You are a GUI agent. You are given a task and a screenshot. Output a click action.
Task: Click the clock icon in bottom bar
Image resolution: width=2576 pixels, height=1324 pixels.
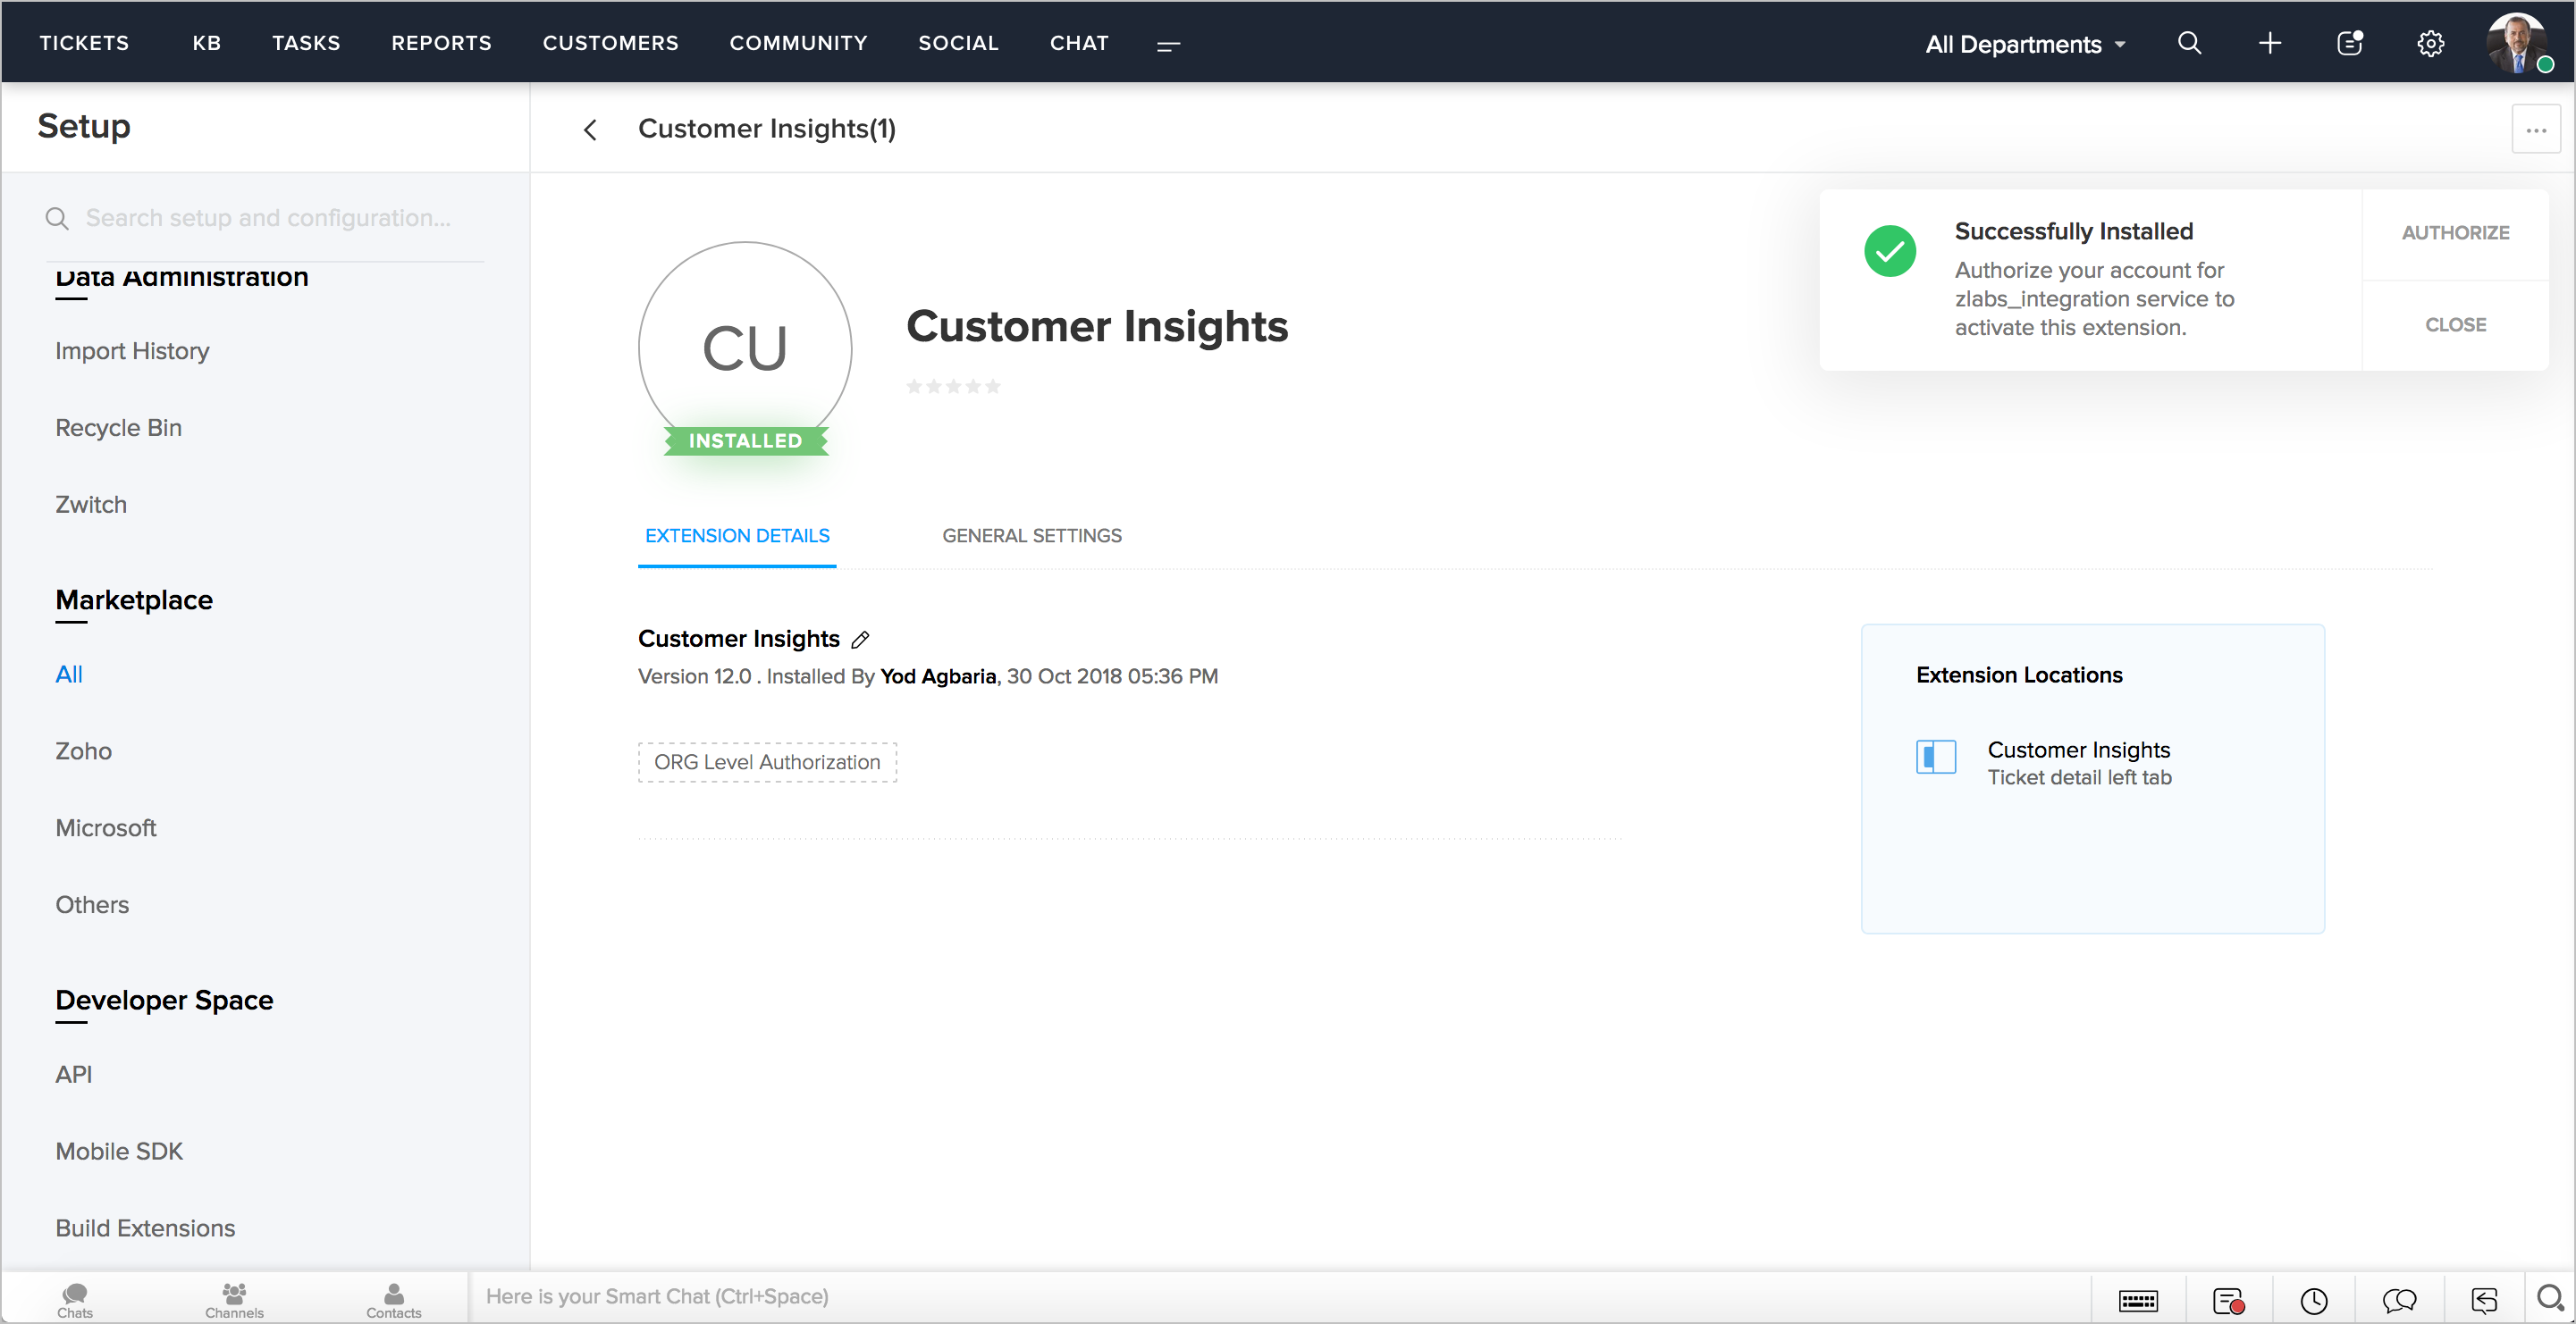pos(2313,1300)
